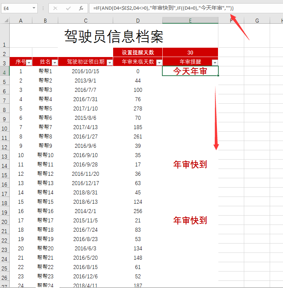Click name cell 帮帮23
Viewport: 283px width, 288px height.
pos(45,277)
